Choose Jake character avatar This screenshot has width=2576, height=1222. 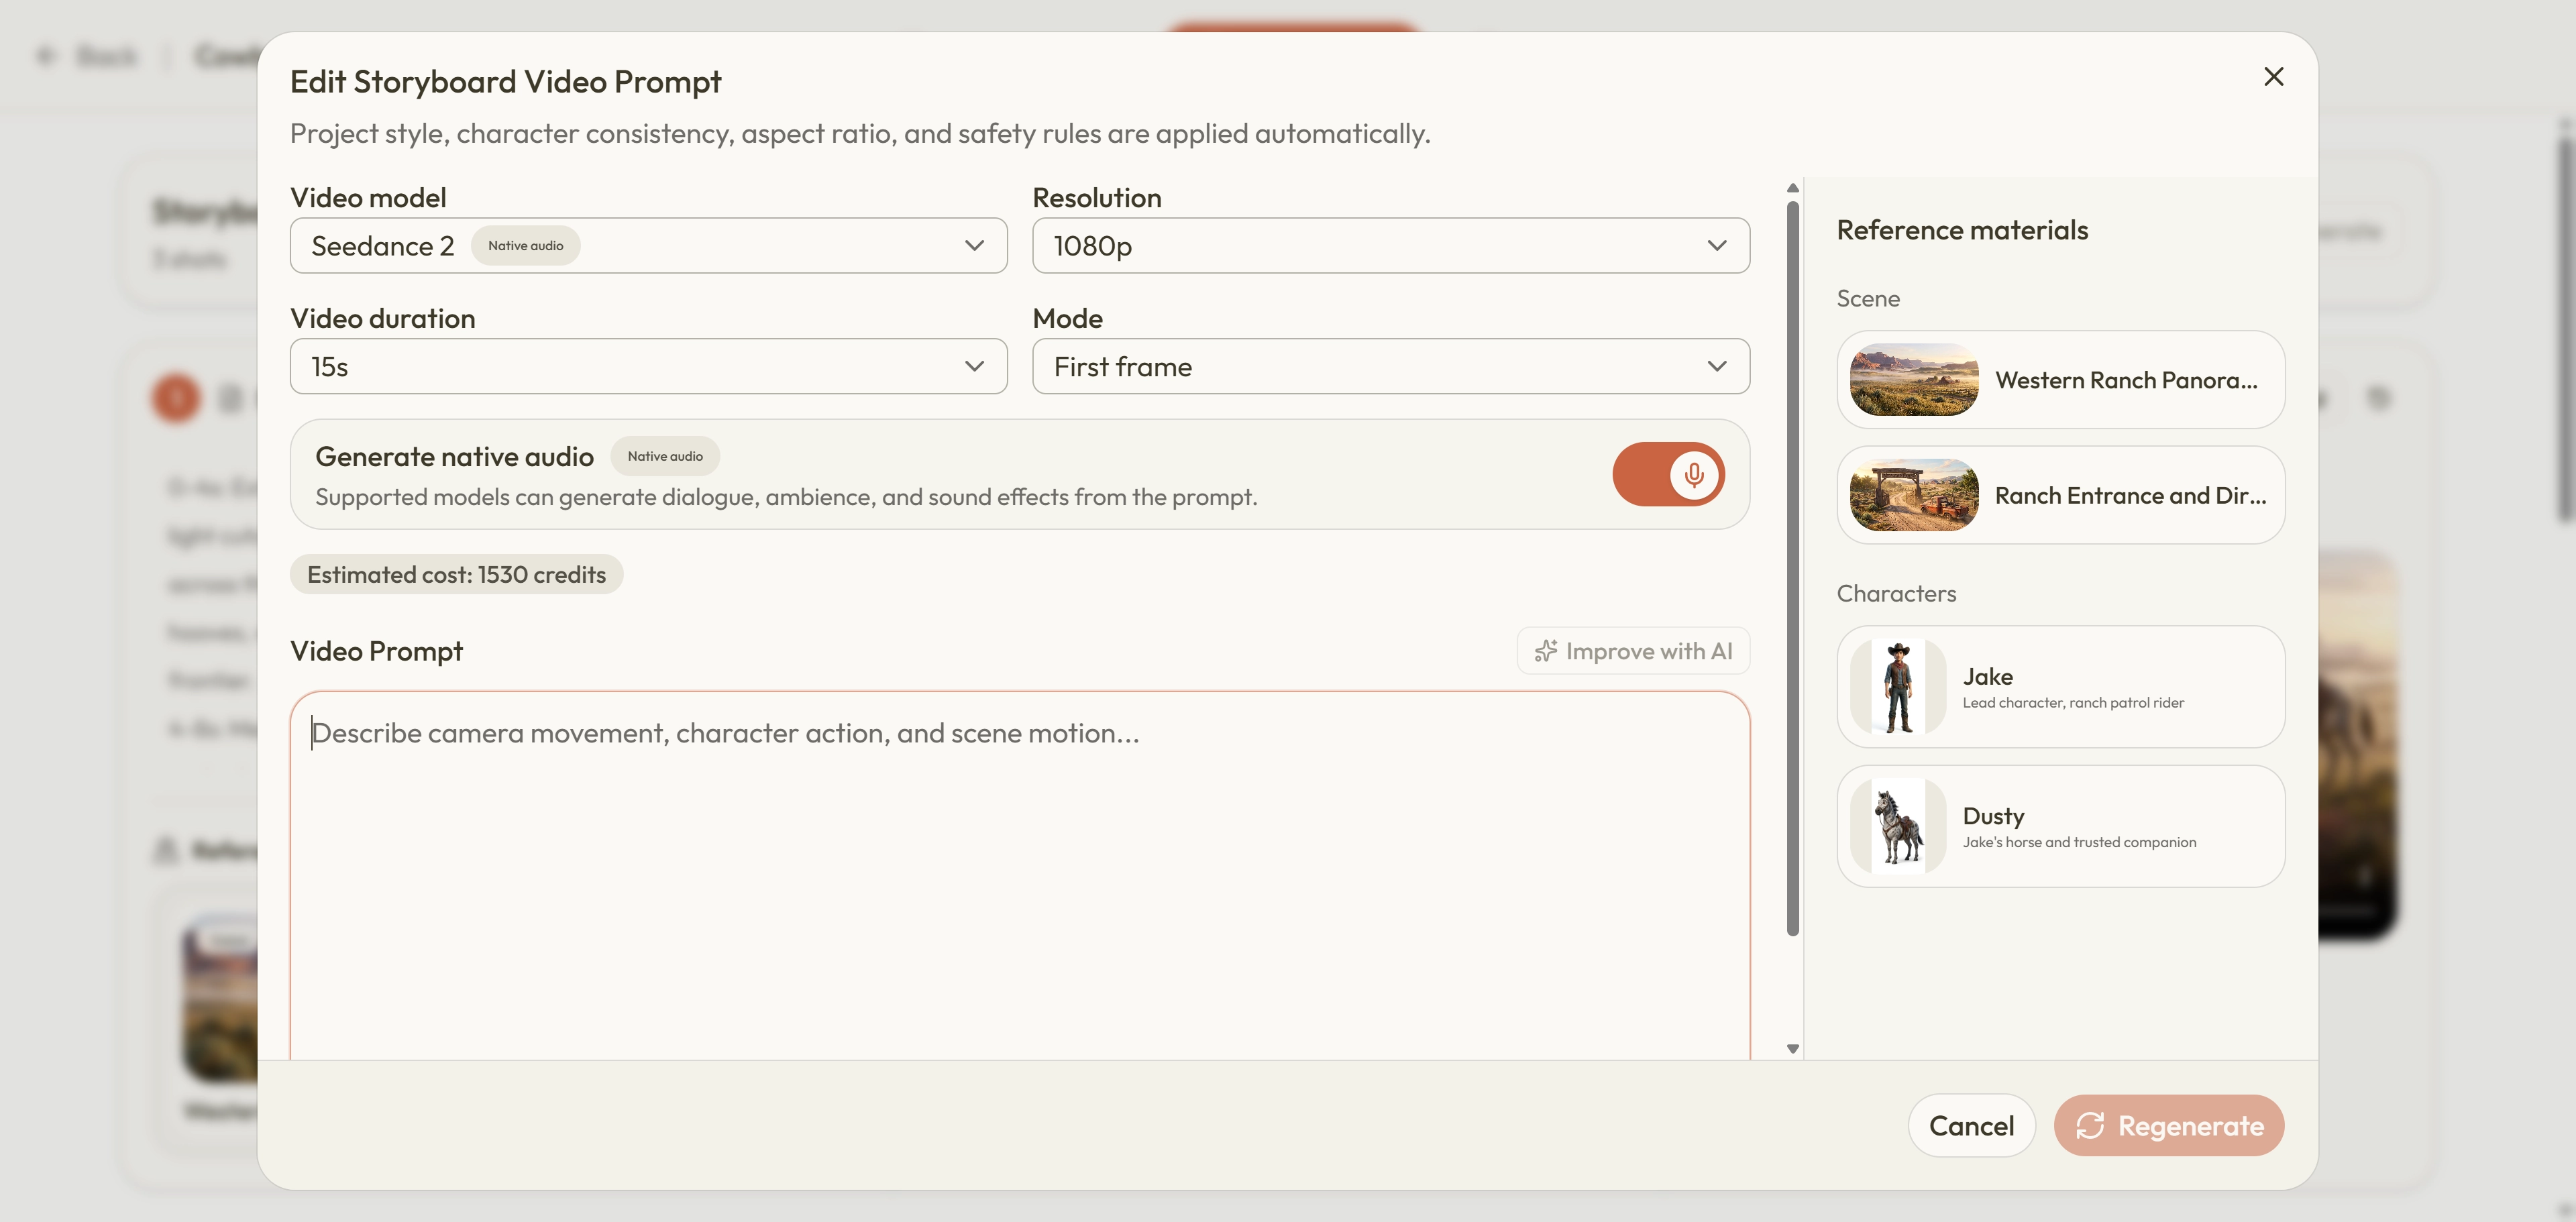(1898, 687)
